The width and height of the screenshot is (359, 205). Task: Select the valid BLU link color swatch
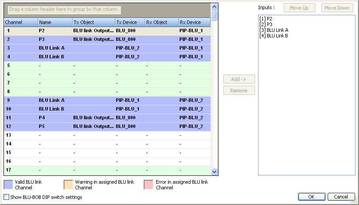tap(8, 185)
